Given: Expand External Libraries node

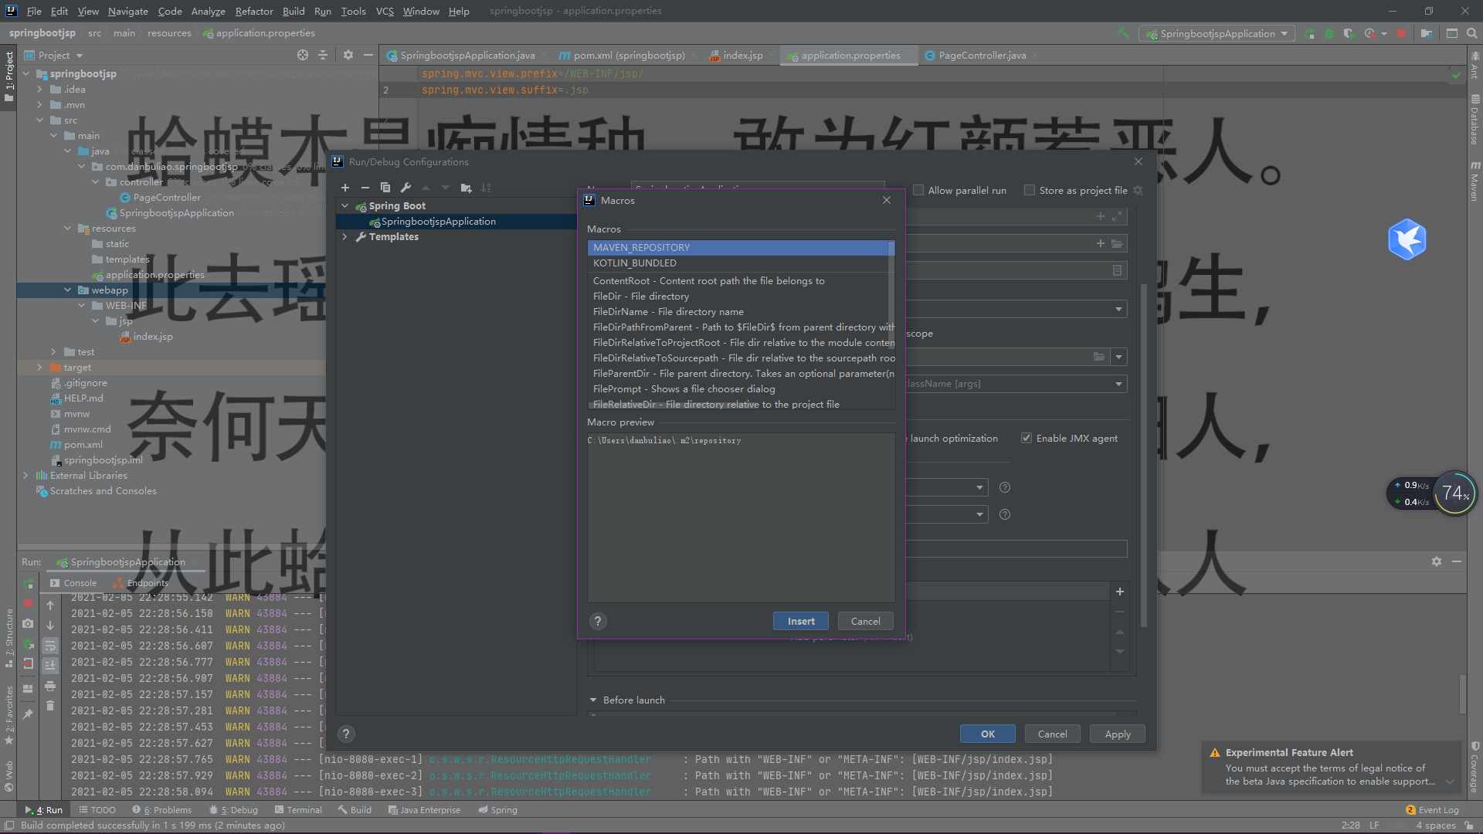Looking at the screenshot, I should 25,476.
